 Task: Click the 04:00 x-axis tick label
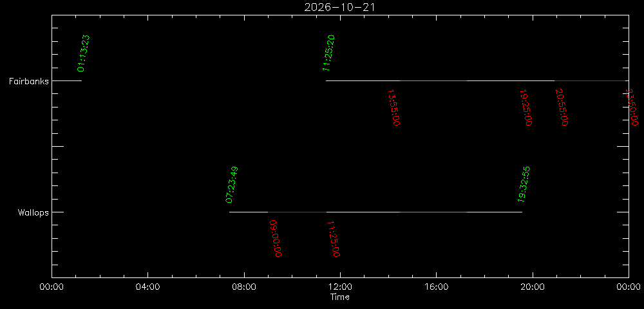click(147, 286)
